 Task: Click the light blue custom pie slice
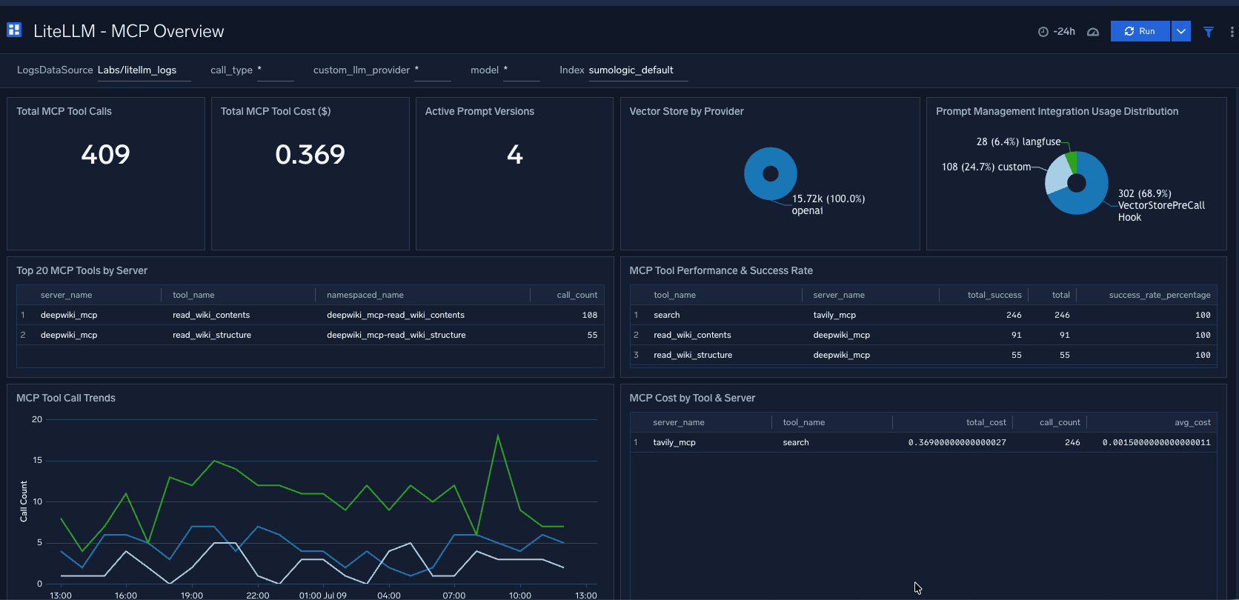[x=1057, y=174]
